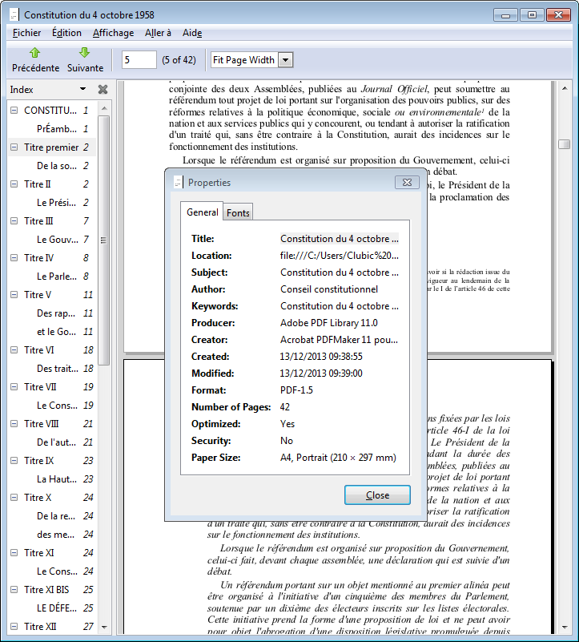This screenshot has height=642, width=579.
Task: Collapse the CONSTITU... root tree node
Action: [x=14, y=111]
